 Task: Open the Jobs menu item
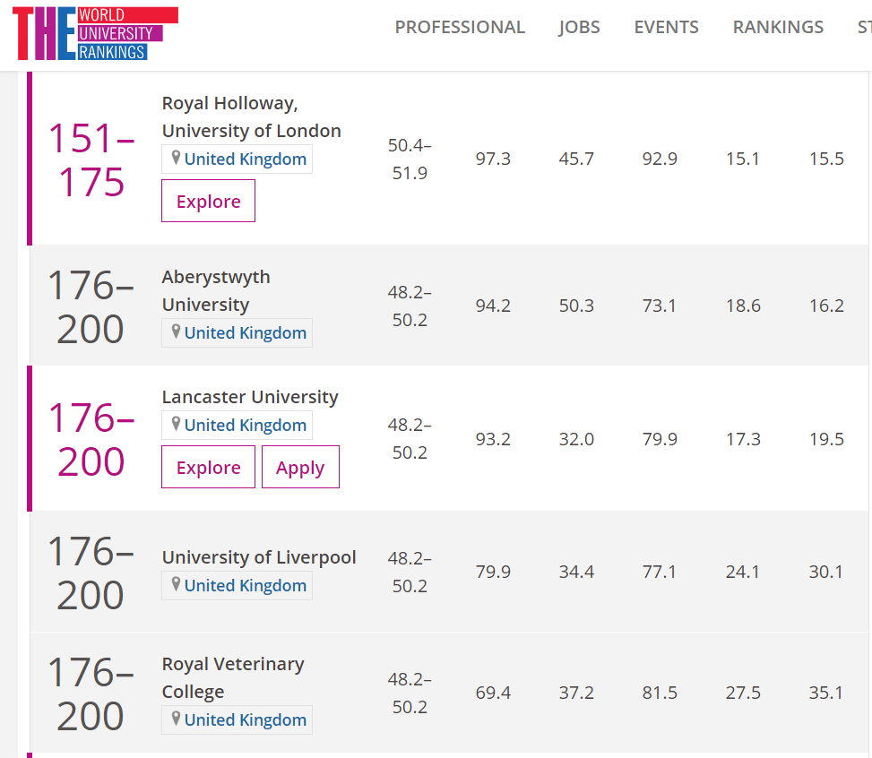click(x=580, y=27)
